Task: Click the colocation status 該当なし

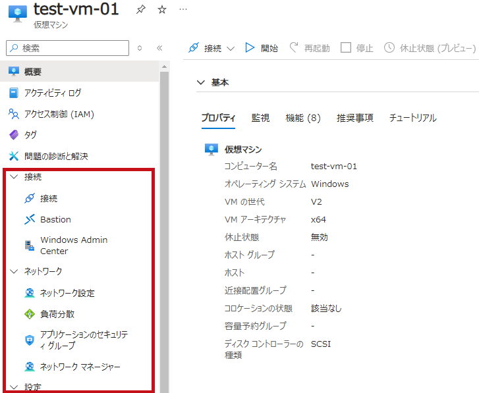Action: click(x=326, y=308)
